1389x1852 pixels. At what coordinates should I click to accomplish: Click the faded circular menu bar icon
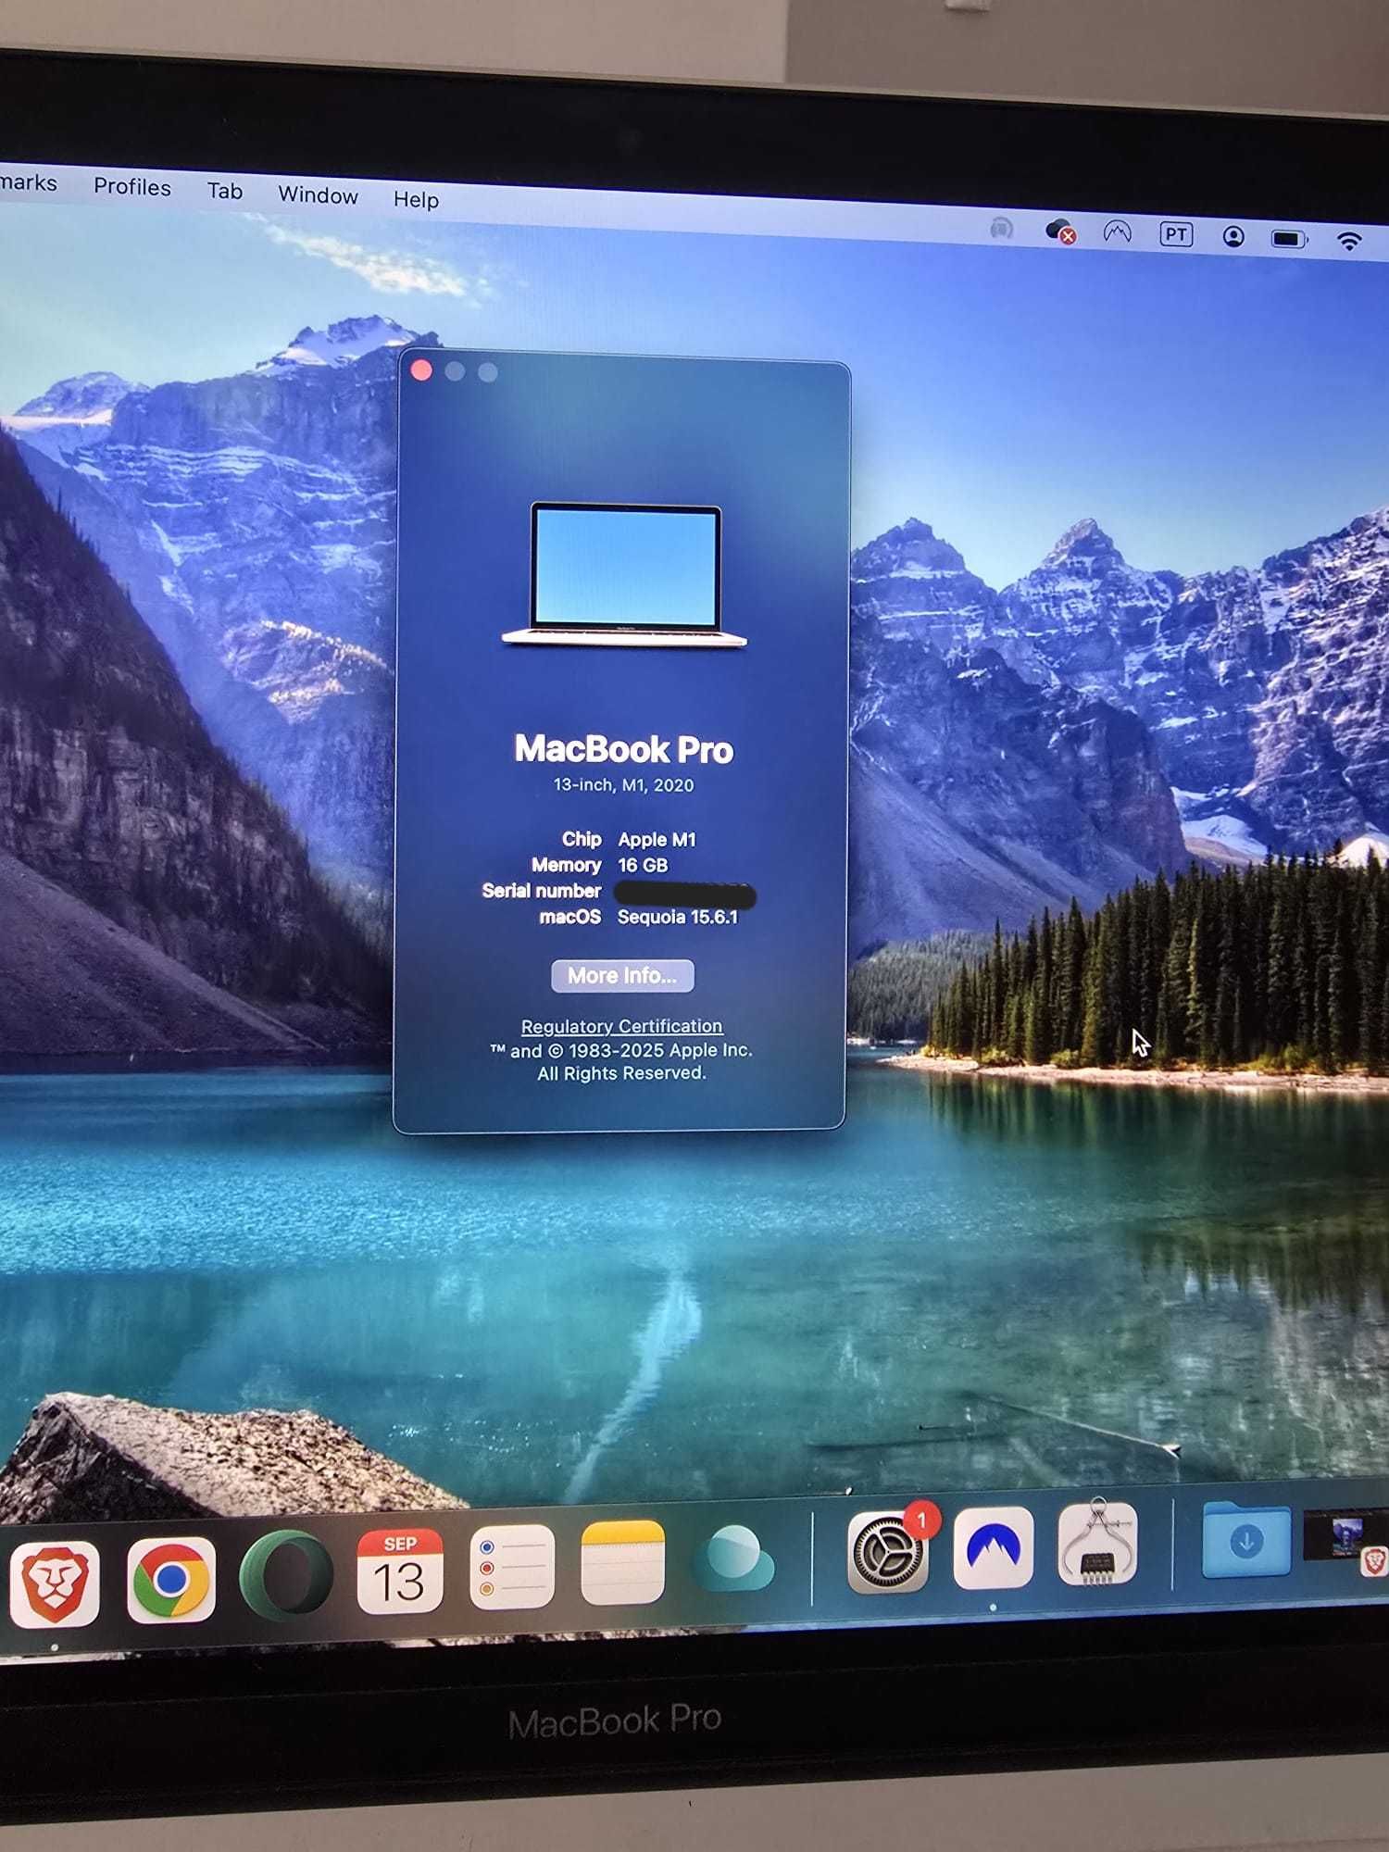(1001, 228)
